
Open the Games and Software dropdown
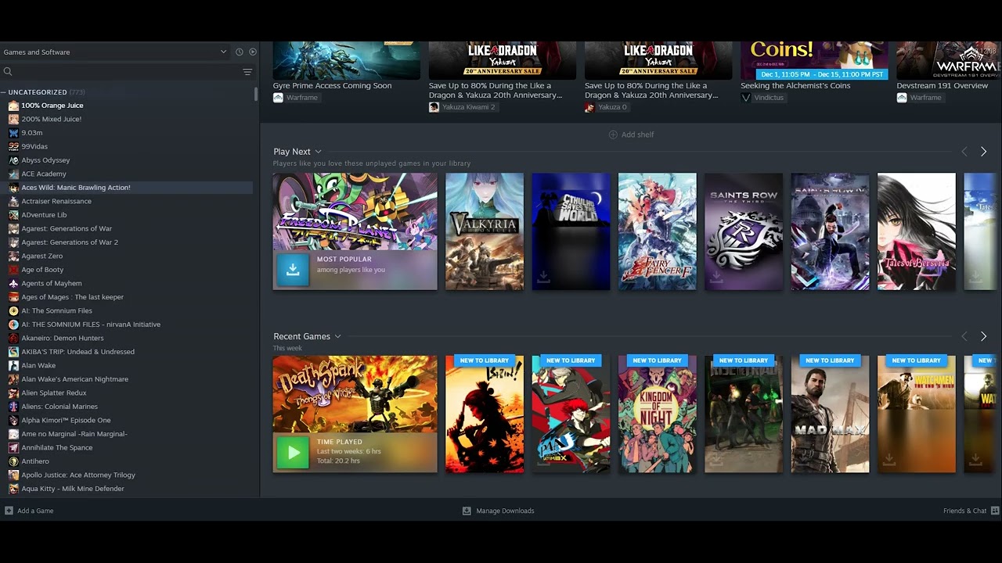(x=115, y=52)
